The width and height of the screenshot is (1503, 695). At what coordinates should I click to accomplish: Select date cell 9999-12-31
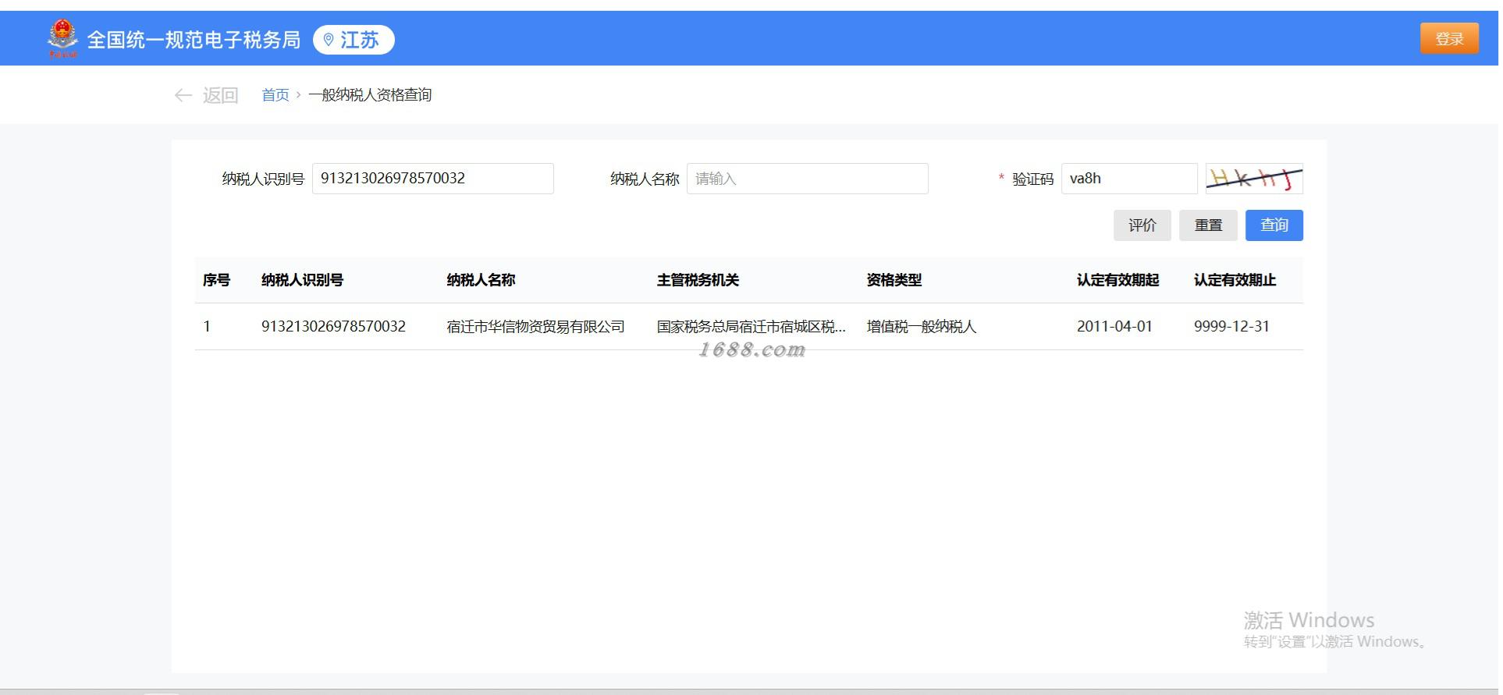(1231, 327)
